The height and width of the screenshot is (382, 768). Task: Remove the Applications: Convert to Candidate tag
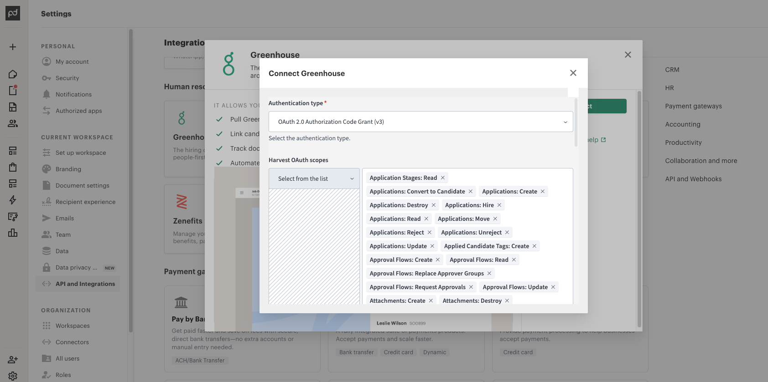[x=471, y=192]
